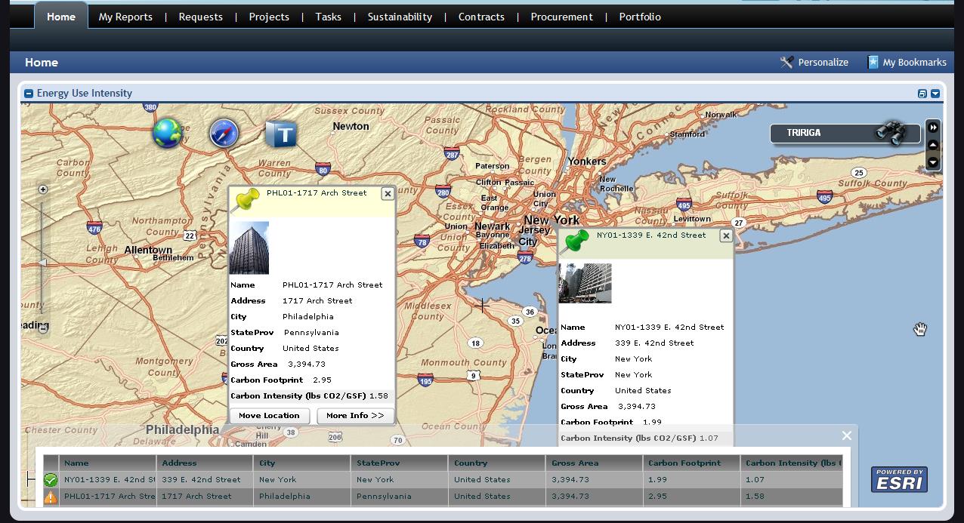The height and width of the screenshot is (523, 964).
Task: Click the compass navigation icon
Action: (224, 134)
